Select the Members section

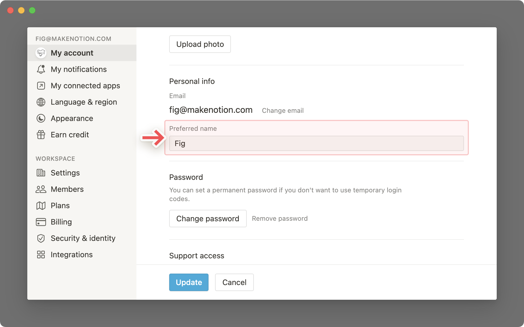[x=67, y=189]
